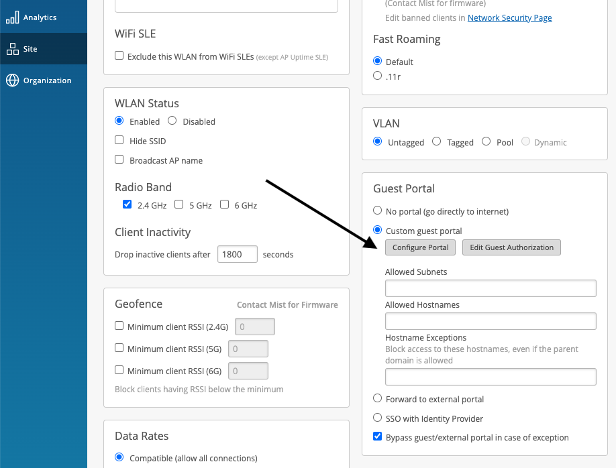Screen dimensions: 616x468
Task: Choose SSO with Identity Provider
Action: tap(377, 418)
